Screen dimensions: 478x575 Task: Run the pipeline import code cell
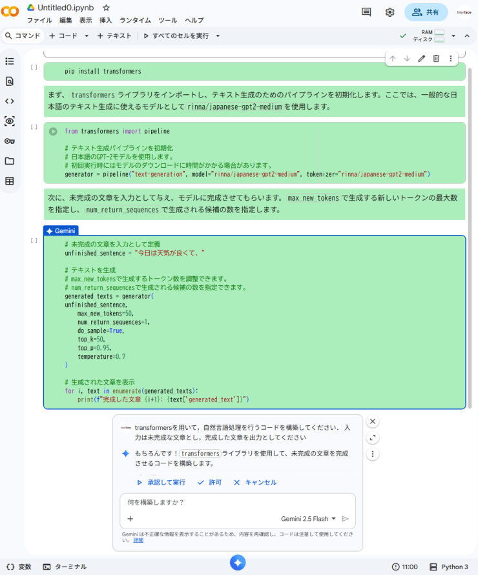(x=53, y=131)
